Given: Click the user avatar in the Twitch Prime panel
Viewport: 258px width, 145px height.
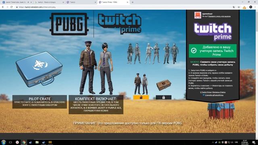Looking at the screenshot, I should tap(198, 15).
